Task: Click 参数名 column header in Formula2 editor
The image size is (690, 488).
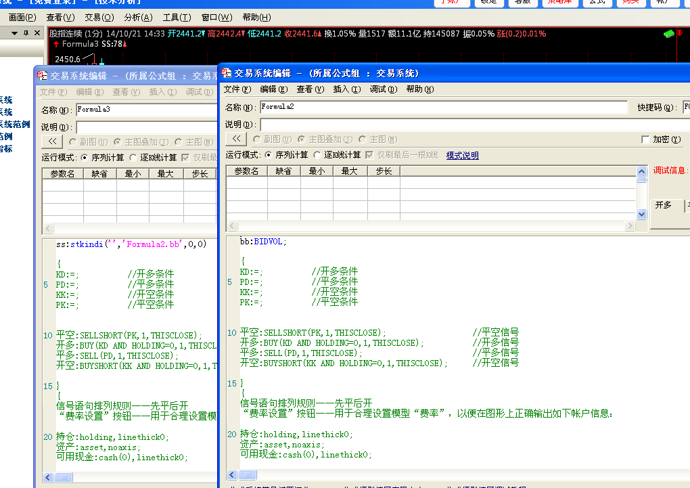Action: (x=247, y=171)
